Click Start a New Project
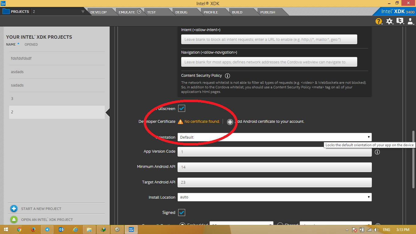 [x=41, y=209]
